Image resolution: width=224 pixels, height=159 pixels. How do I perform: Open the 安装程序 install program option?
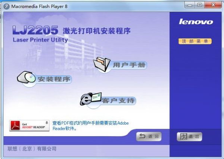(54, 79)
